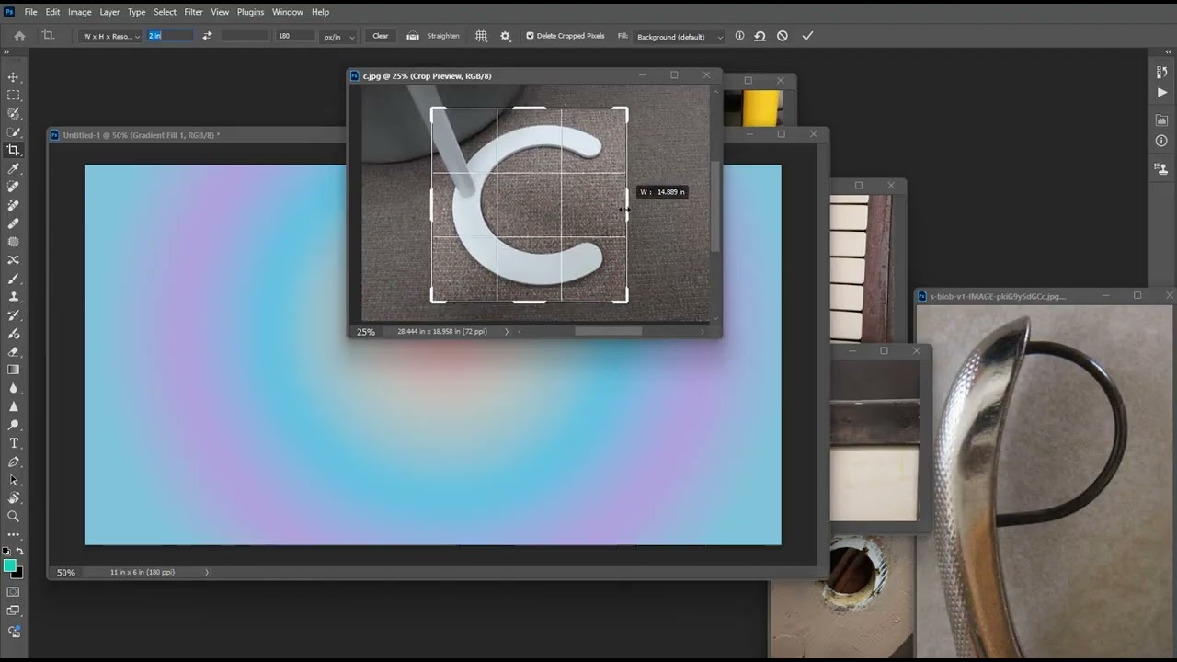Select the Crop tool in the toolbox
1177x662 pixels.
(13, 150)
